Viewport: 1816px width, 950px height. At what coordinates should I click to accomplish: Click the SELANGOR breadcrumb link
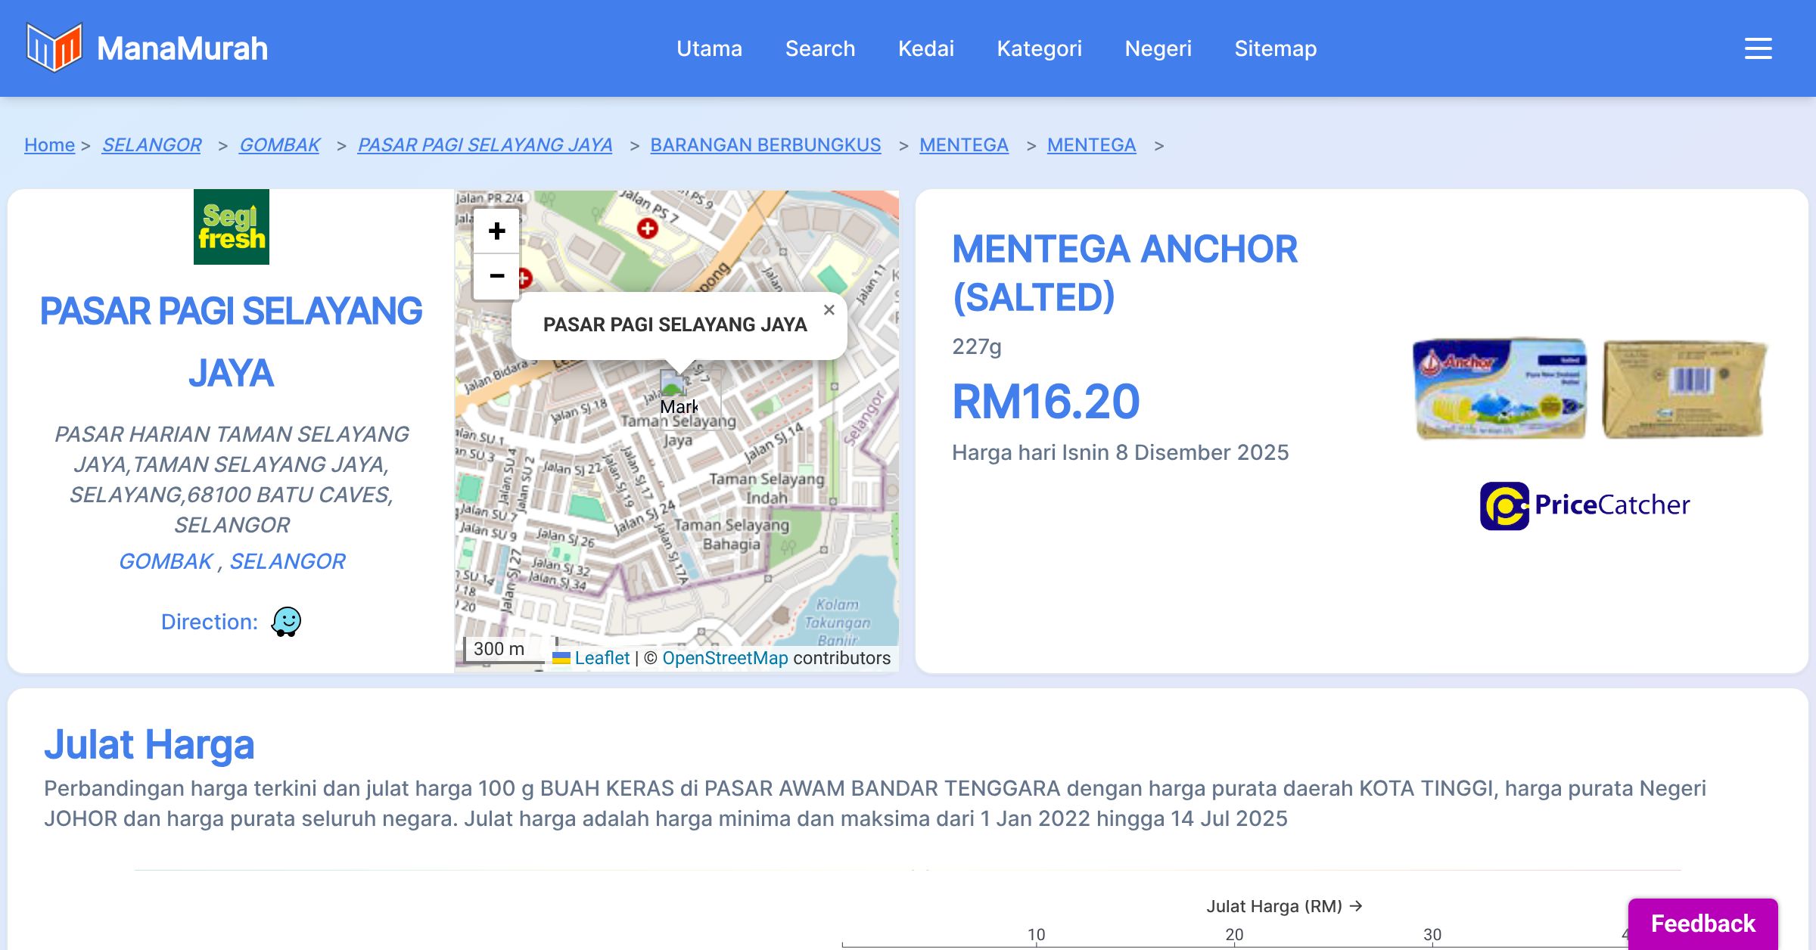click(x=151, y=144)
